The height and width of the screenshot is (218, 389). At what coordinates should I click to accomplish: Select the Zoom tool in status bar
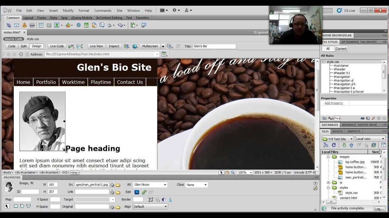[x=233, y=173]
